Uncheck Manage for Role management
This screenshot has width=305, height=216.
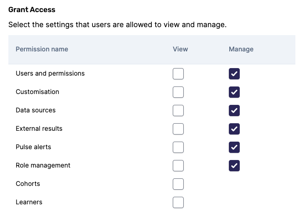pyautogui.click(x=234, y=166)
